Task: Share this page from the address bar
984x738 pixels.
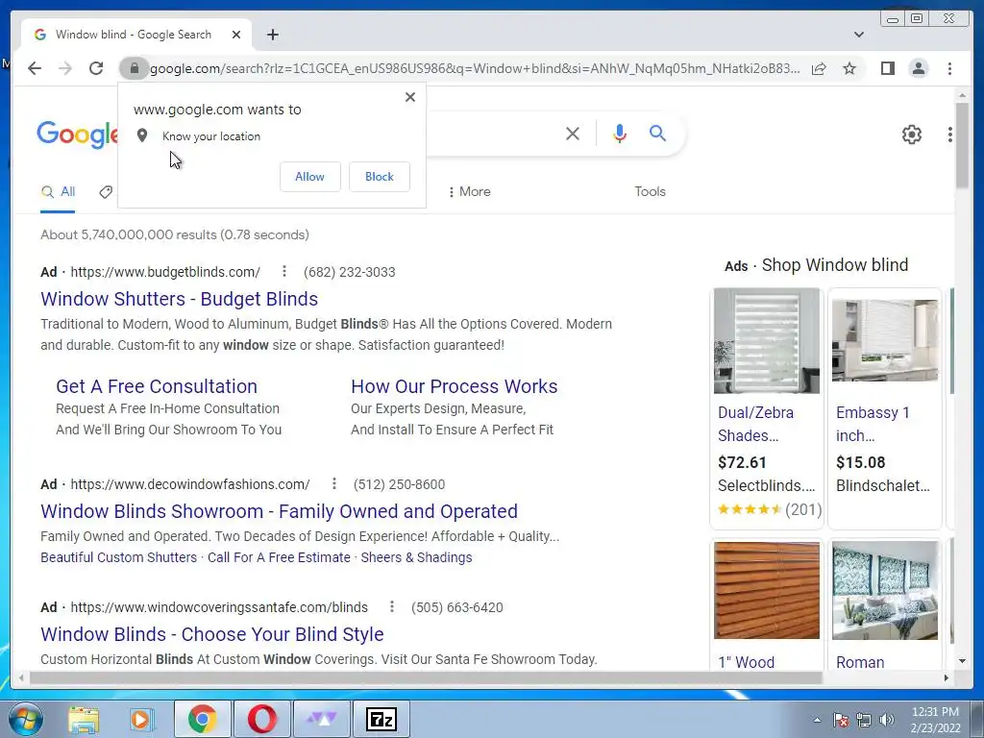Action: tap(819, 68)
